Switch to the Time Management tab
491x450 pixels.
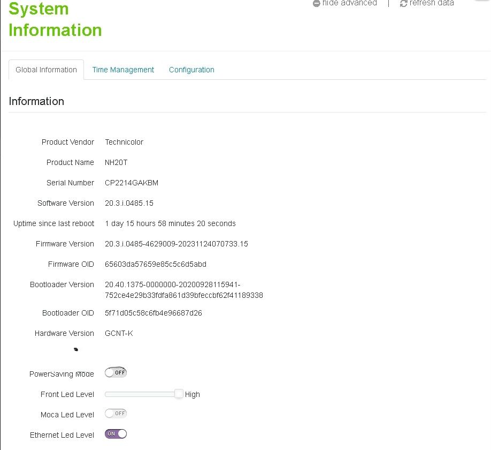[123, 70]
